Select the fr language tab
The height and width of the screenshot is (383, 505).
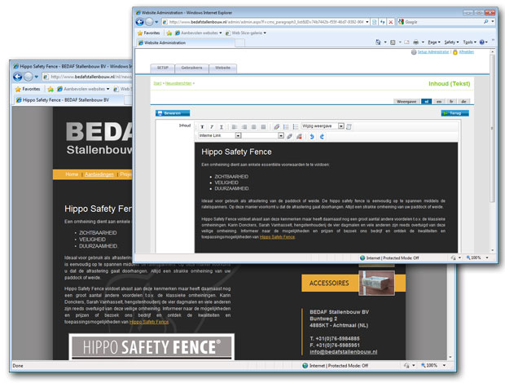tap(451, 102)
